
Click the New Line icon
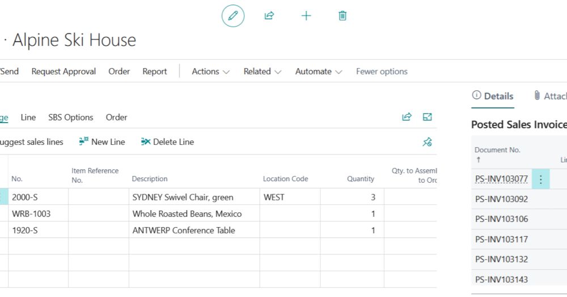pos(83,141)
